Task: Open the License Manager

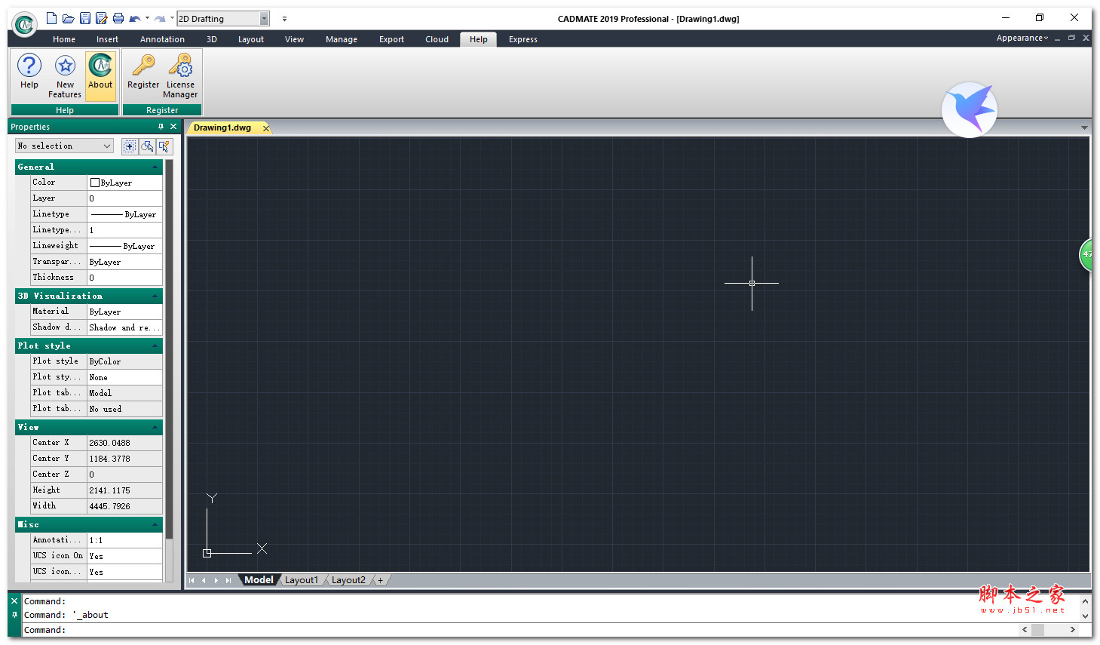Action: click(180, 75)
